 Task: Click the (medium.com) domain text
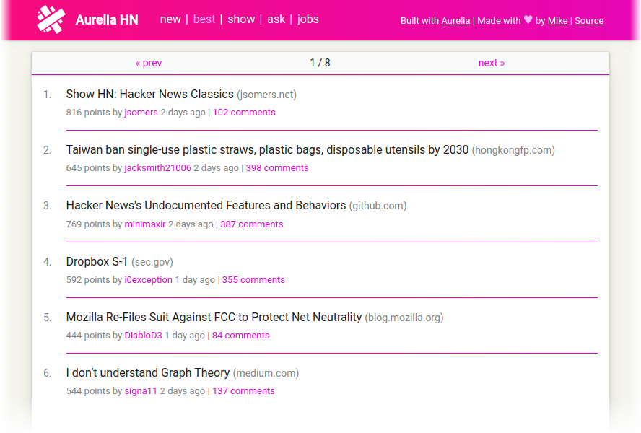point(266,374)
